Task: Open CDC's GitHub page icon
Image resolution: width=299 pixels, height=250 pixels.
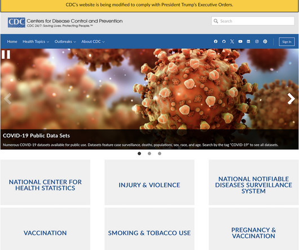Action: [x=224, y=41]
